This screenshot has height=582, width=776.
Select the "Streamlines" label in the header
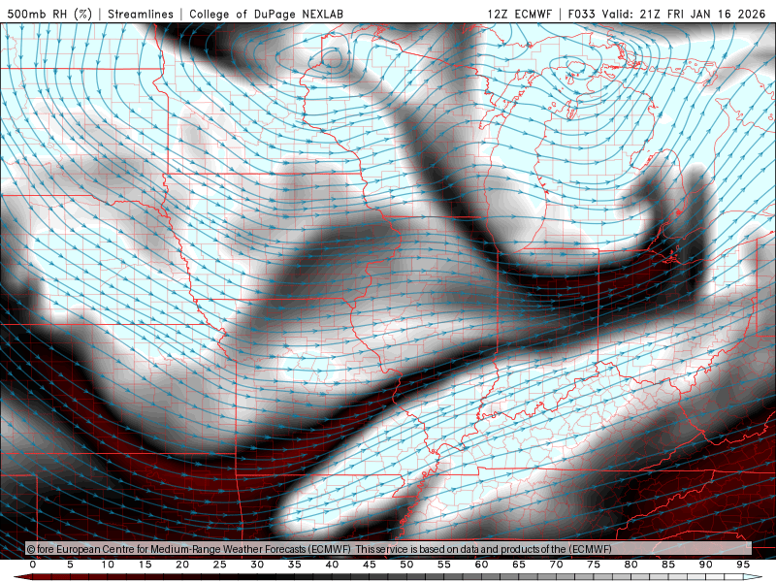141,14
